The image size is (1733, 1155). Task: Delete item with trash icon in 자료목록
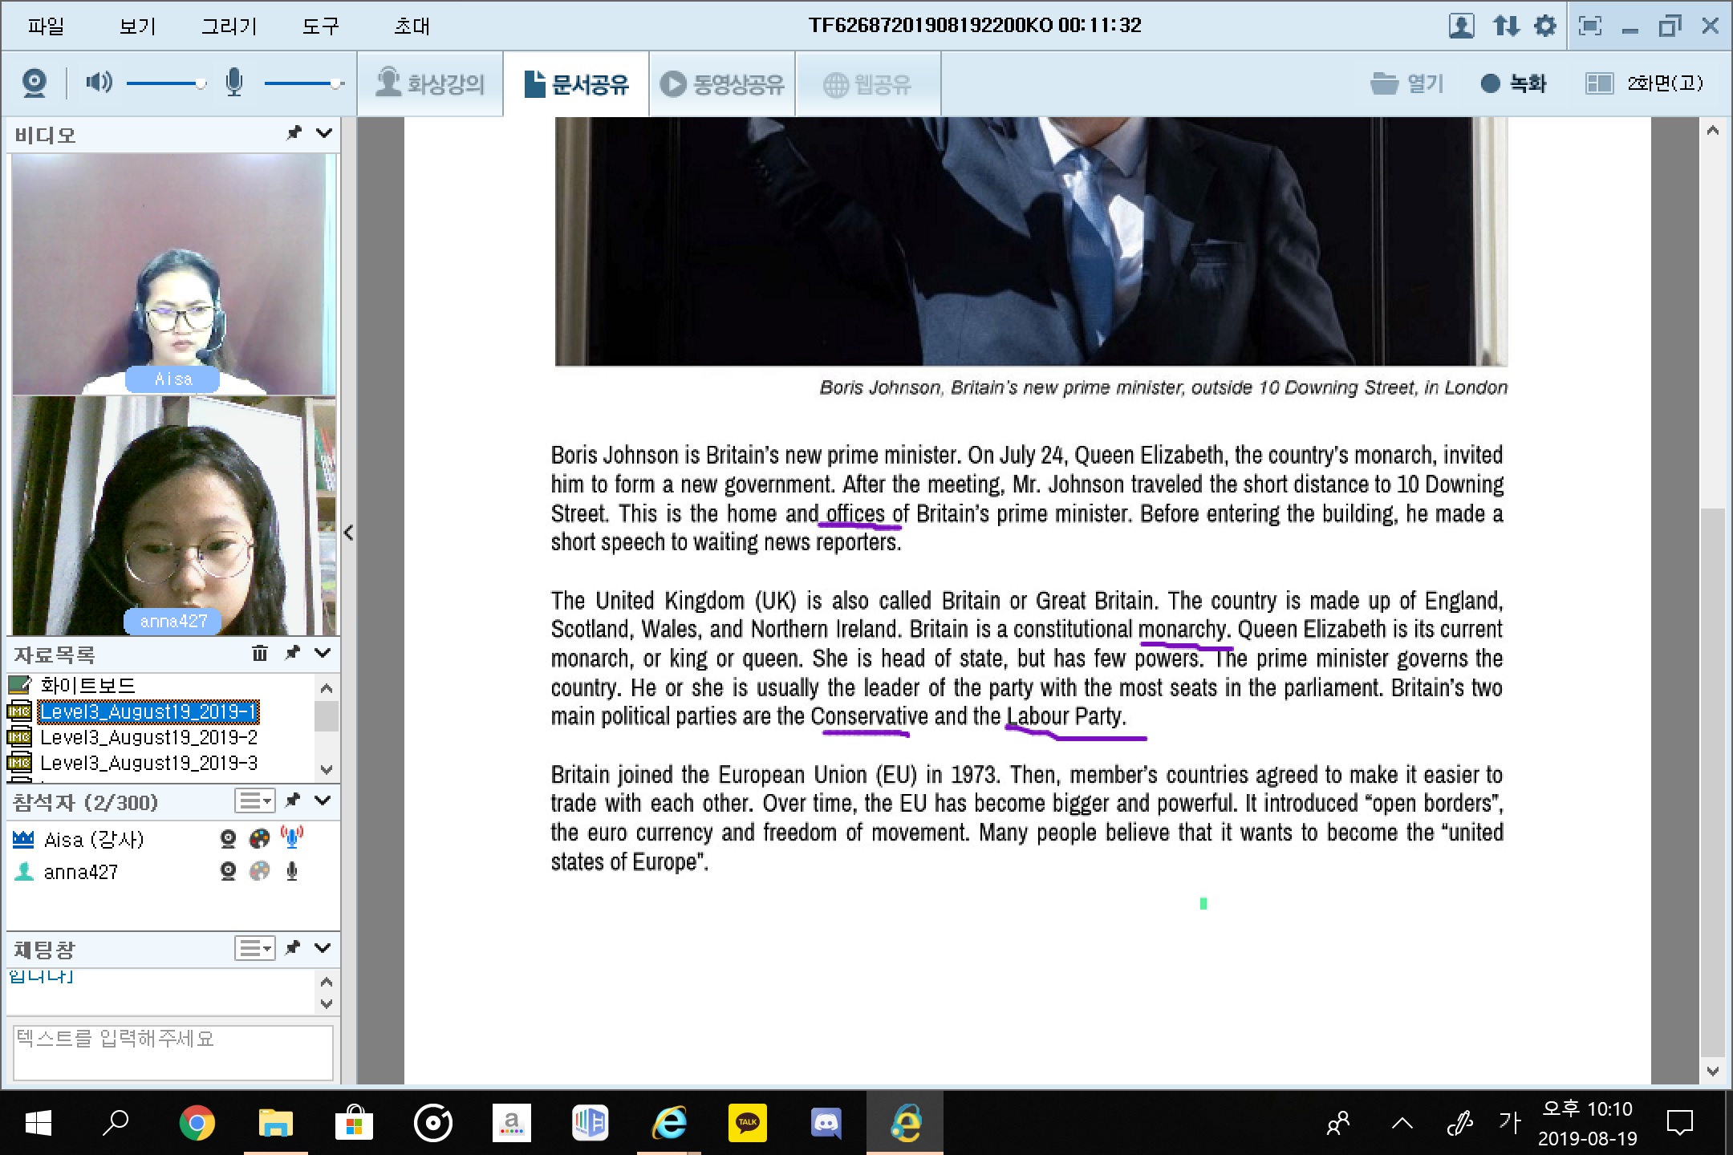point(260,654)
